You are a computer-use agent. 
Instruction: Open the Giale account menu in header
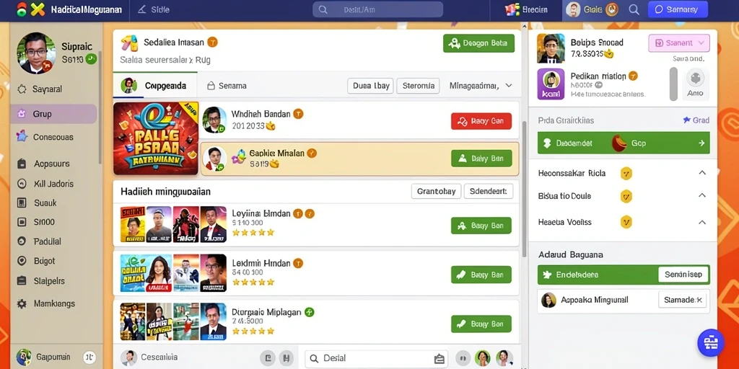pos(592,9)
